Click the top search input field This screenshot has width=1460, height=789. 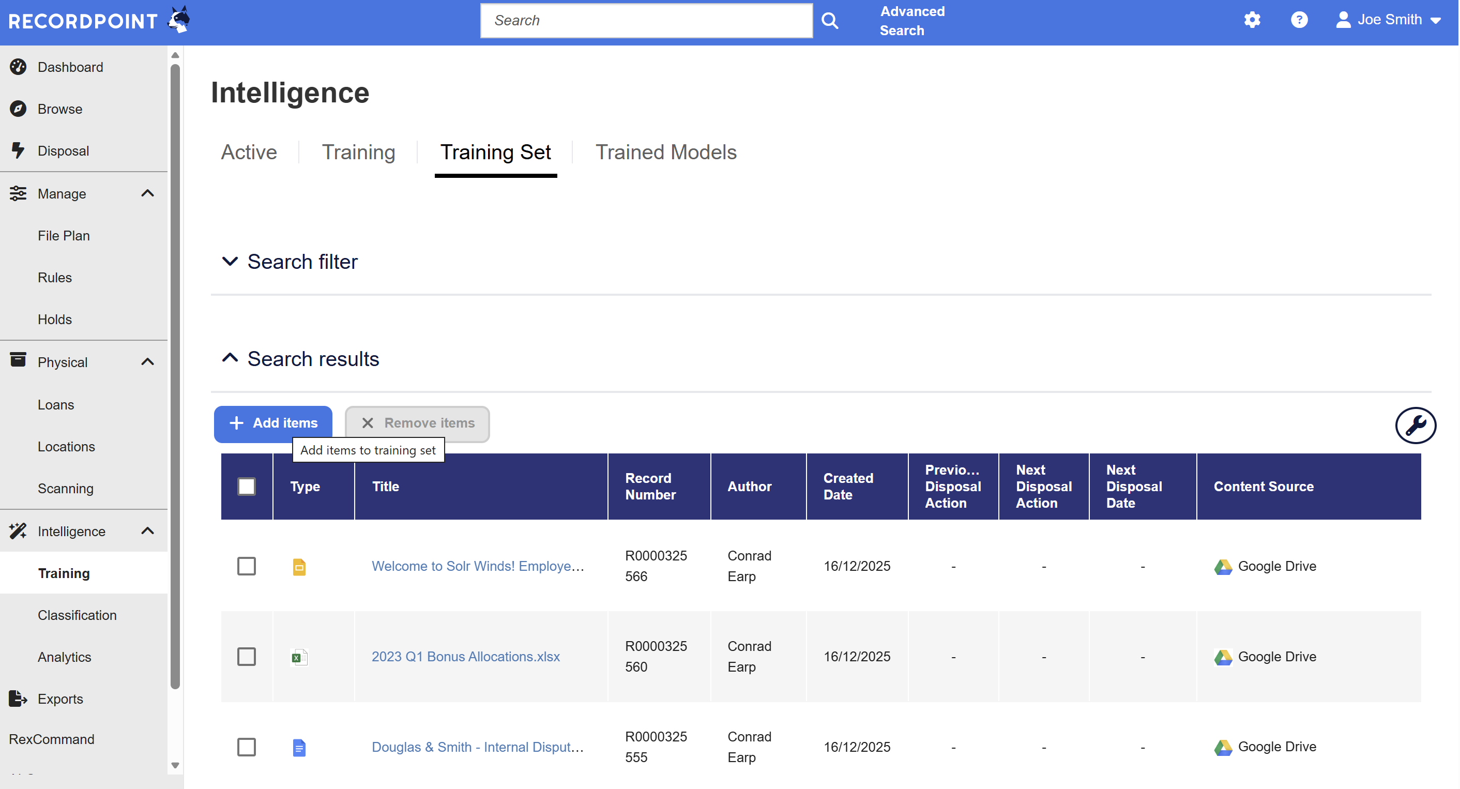pyautogui.click(x=646, y=21)
